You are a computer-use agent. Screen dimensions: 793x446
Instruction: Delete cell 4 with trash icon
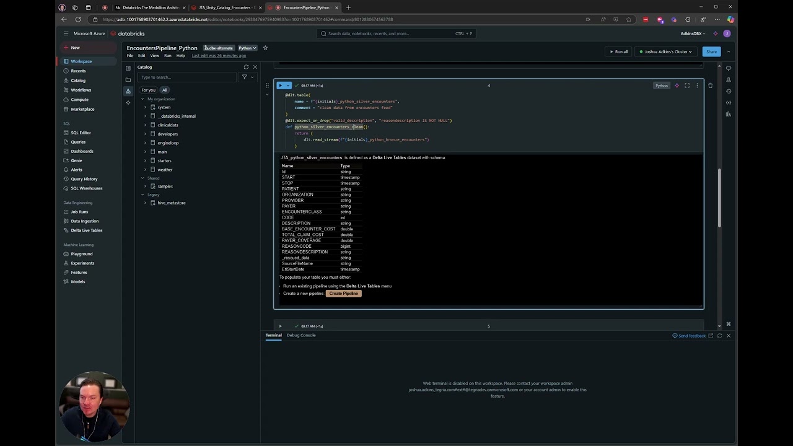(711, 85)
